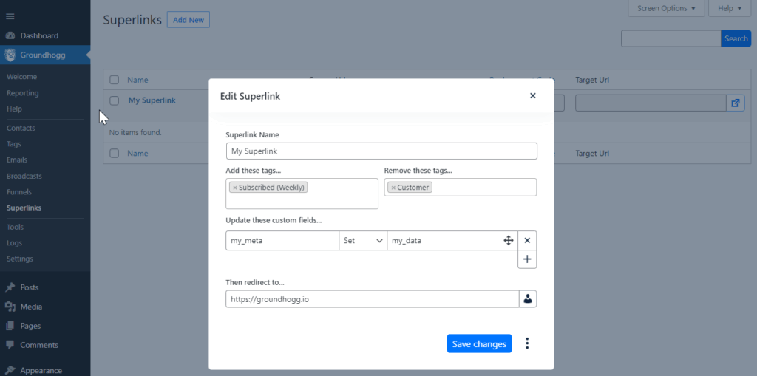Tick the My Superlink row checkbox
Image resolution: width=757 pixels, height=376 pixels.
tap(115, 100)
